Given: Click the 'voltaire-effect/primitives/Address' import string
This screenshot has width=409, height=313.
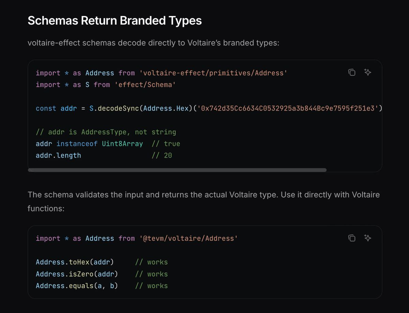Looking at the screenshot, I should coord(213,73).
